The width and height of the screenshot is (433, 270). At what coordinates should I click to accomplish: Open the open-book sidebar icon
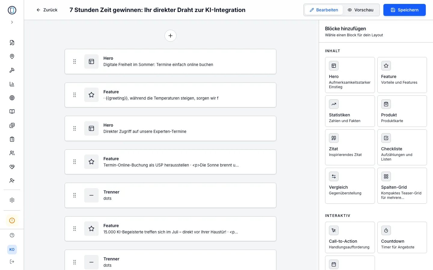pos(12,112)
